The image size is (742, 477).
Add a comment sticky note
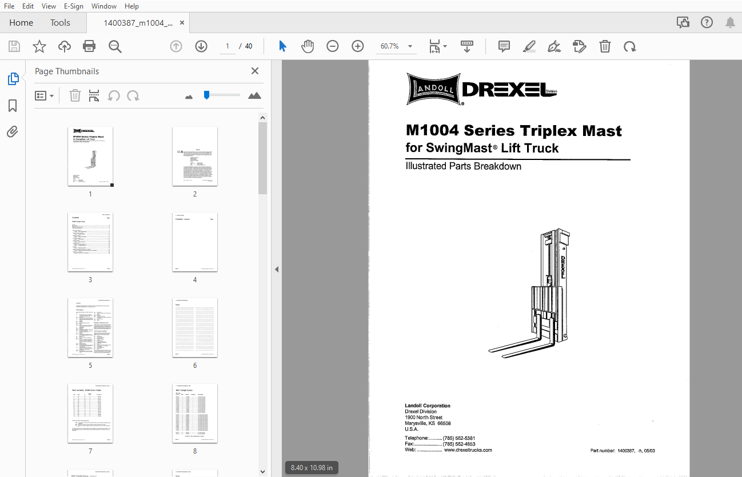tap(504, 46)
